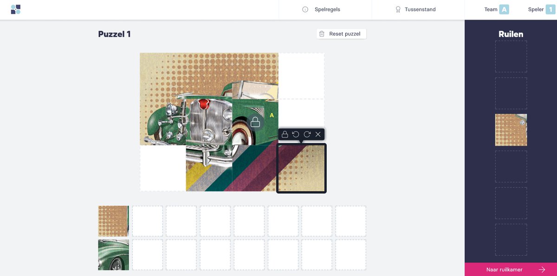Screen dimensions: 557x276
Task: Click the Speler 1 badge
Action: tap(551, 9)
